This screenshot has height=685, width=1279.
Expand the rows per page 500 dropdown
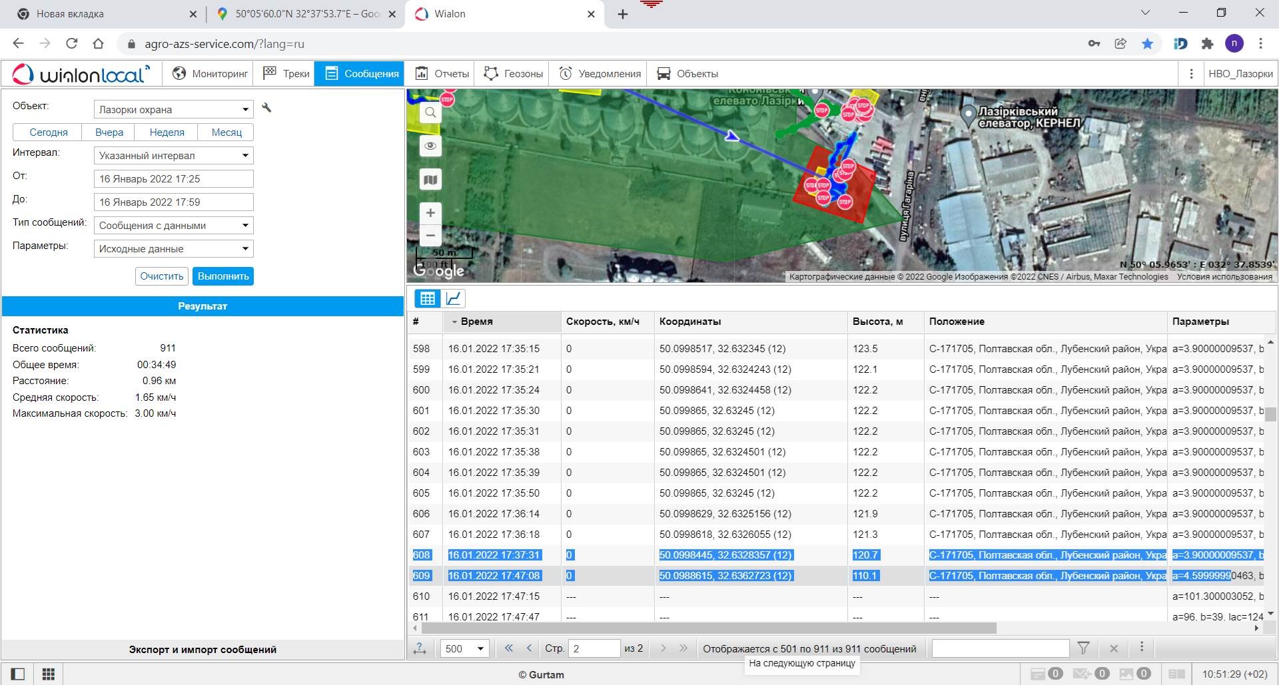point(464,648)
